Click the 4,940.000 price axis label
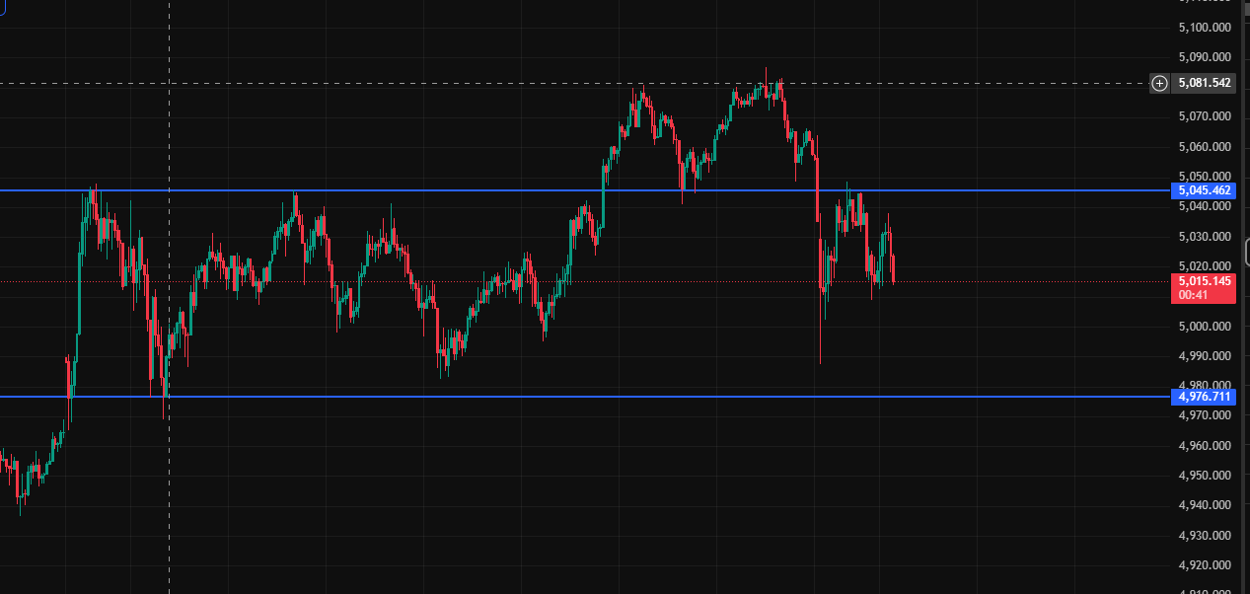1250x594 pixels. (1205, 505)
